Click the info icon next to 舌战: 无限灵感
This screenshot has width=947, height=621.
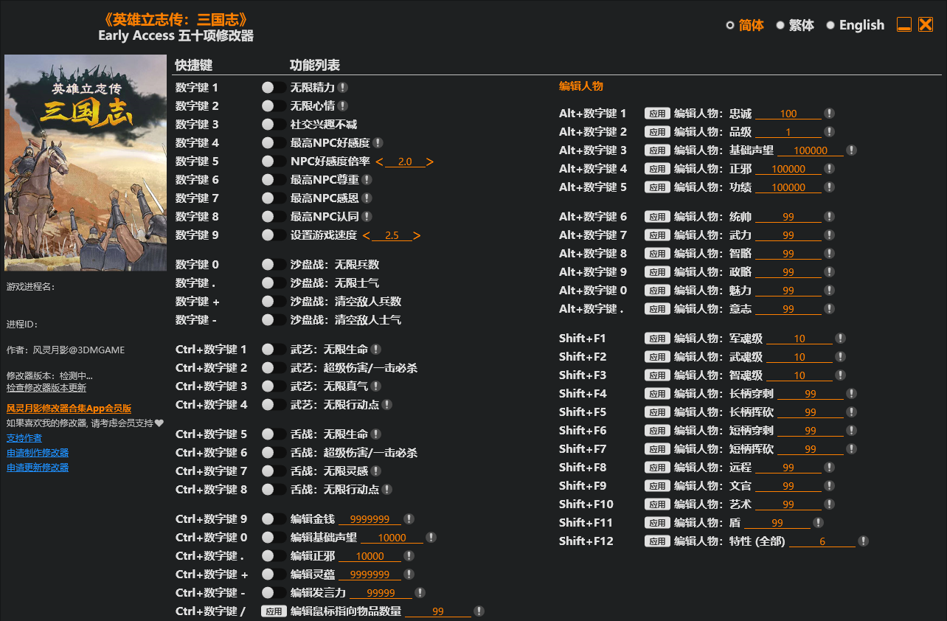(376, 471)
